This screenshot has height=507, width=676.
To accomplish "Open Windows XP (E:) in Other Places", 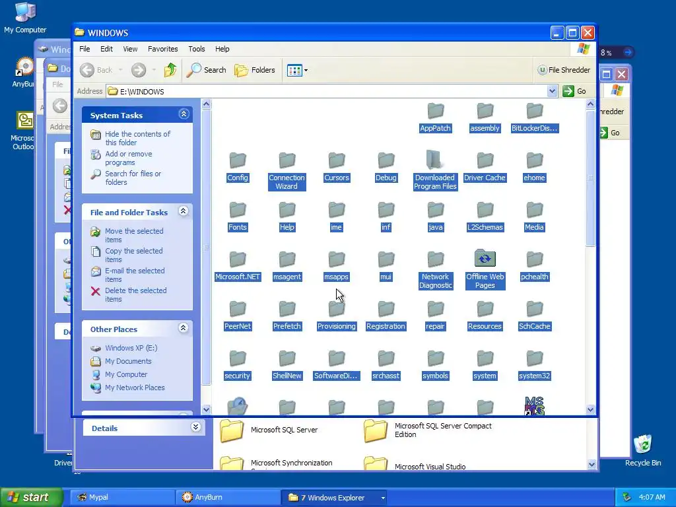I will pyautogui.click(x=131, y=348).
